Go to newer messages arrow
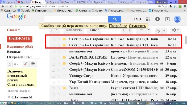187x105 pixels. [x=124, y=30]
